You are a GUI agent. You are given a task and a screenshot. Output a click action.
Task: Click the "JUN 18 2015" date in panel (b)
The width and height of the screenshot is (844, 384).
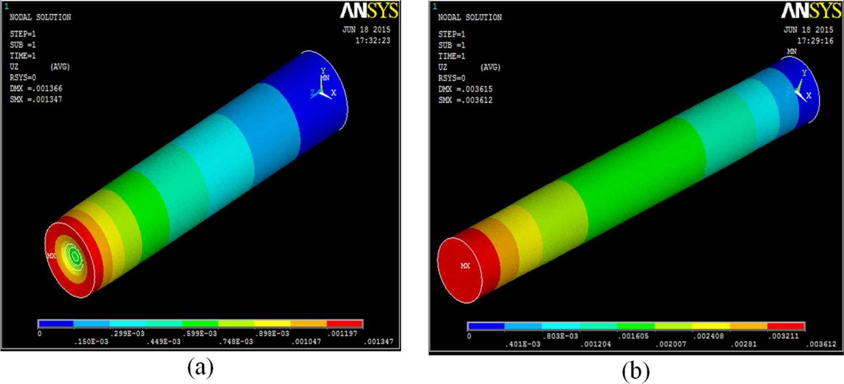click(808, 30)
